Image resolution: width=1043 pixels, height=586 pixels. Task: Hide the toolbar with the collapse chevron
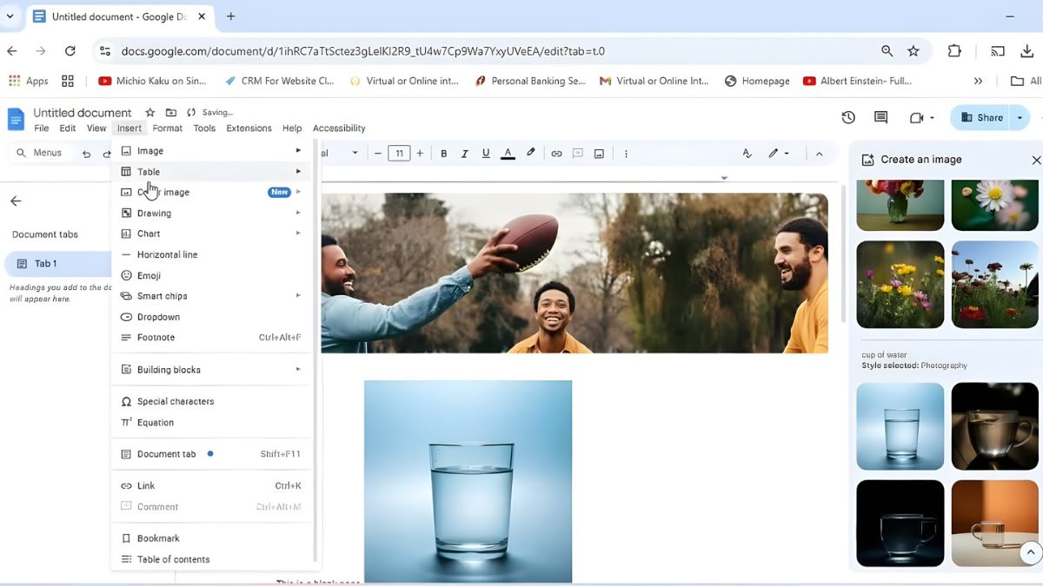coord(820,153)
